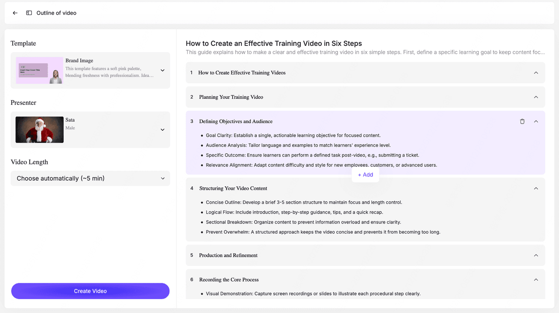Select the Production and Refinement section title

point(228,255)
